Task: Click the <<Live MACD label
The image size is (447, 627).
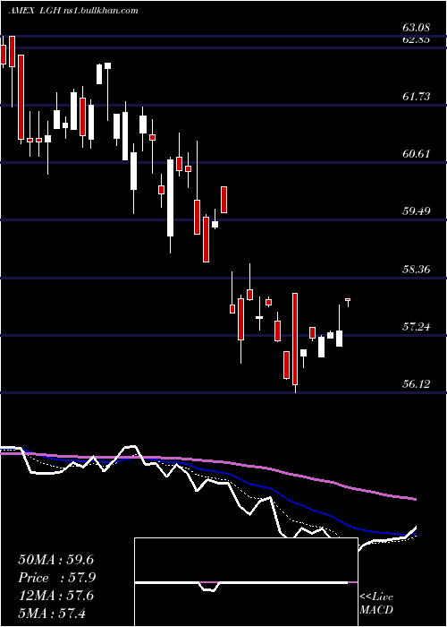Action: [376, 603]
